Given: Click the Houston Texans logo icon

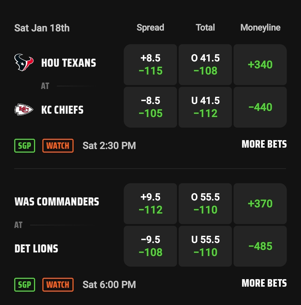Looking at the screenshot, I should 24,63.
